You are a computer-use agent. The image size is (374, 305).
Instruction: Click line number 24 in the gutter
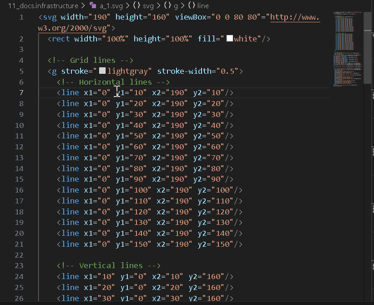click(19, 276)
